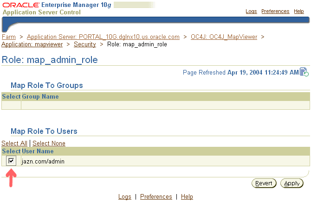
Task: Click the Role: map_admin_role page title
Action: [50, 60]
